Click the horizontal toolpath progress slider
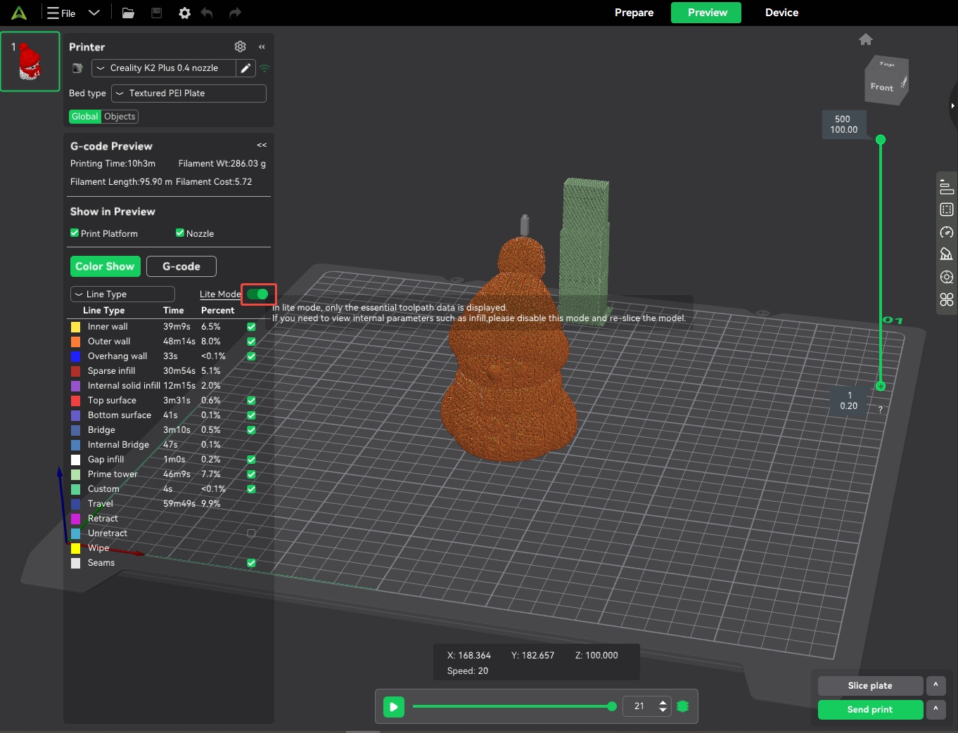 (513, 706)
